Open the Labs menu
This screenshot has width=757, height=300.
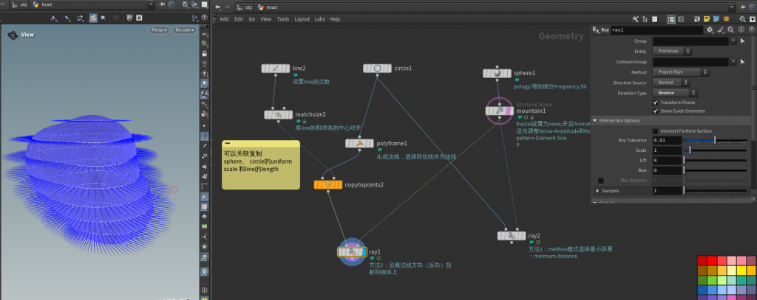tap(319, 19)
